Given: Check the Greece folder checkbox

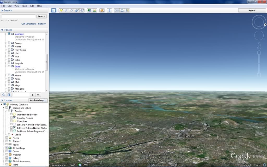Looking at the screenshot, I should 9,43.
